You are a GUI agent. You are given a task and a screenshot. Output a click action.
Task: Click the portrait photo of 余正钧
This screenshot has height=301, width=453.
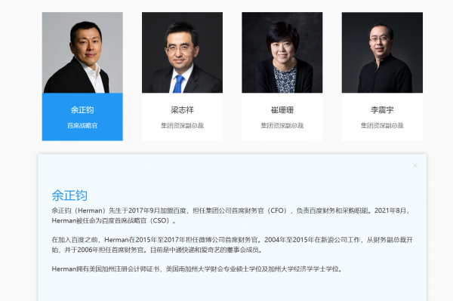[82, 53]
